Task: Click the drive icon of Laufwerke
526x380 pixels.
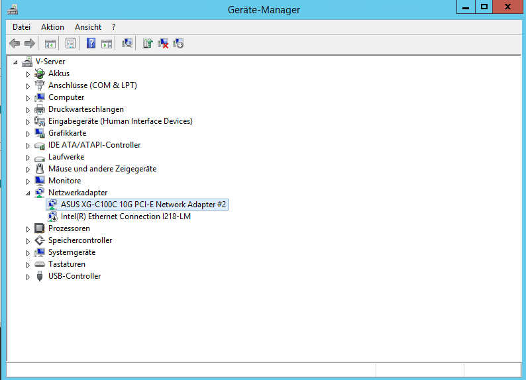Action: [40, 158]
